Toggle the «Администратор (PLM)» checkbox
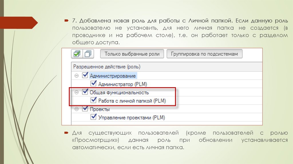The image size is (293, 164). pyautogui.click(x=94, y=84)
